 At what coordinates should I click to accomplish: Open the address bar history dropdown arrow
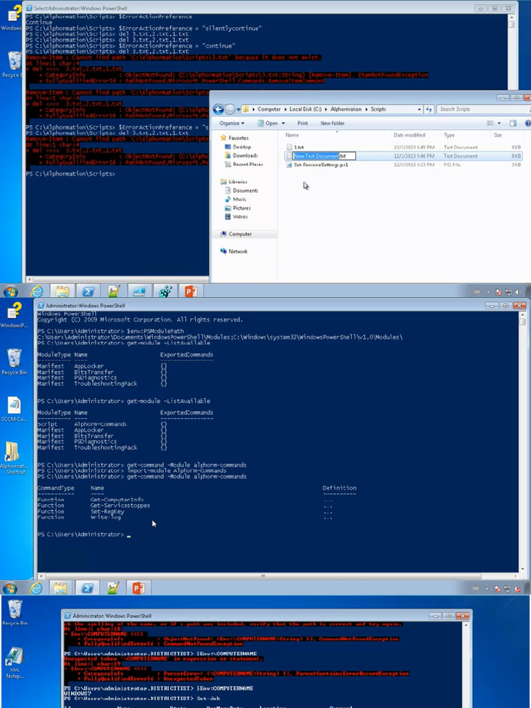point(420,109)
